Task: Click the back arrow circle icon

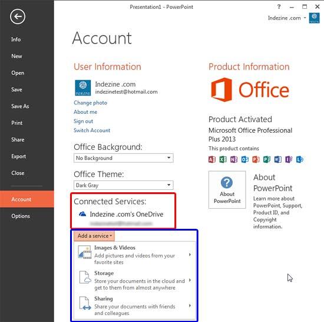Action: (18, 17)
